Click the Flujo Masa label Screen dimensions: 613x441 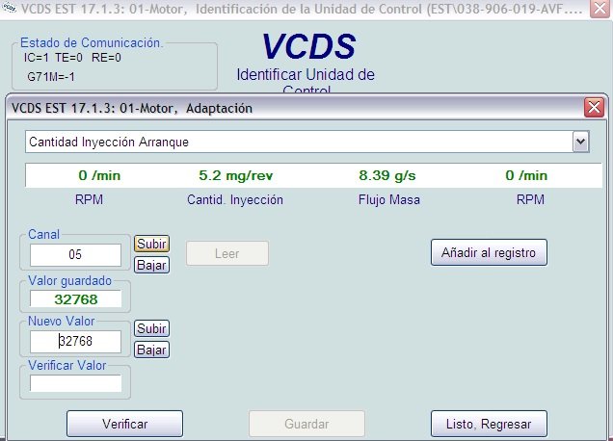pyautogui.click(x=389, y=200)
